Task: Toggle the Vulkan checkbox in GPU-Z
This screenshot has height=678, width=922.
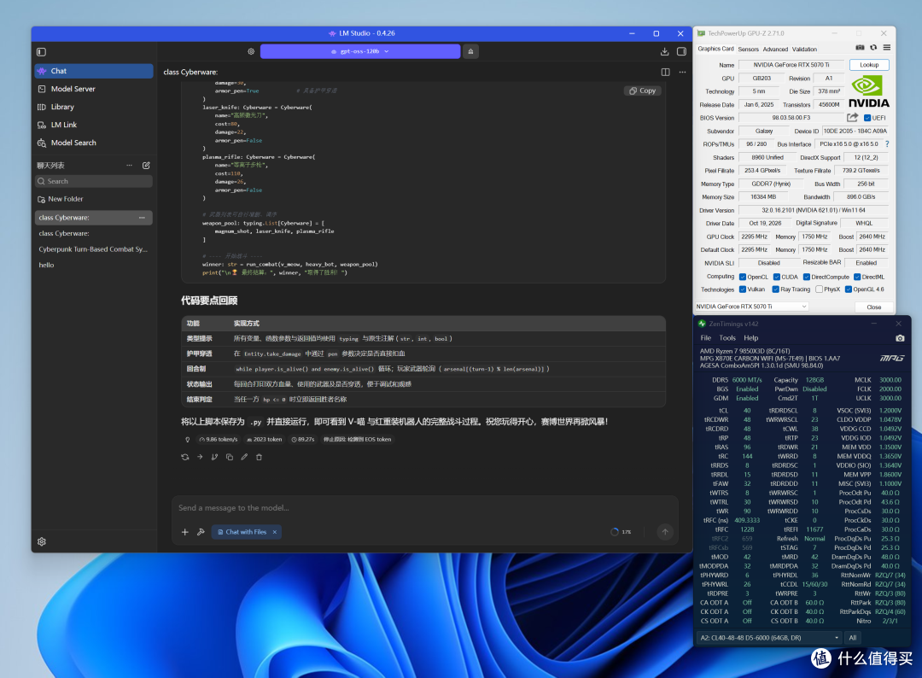Action: (x=743, y=289)
